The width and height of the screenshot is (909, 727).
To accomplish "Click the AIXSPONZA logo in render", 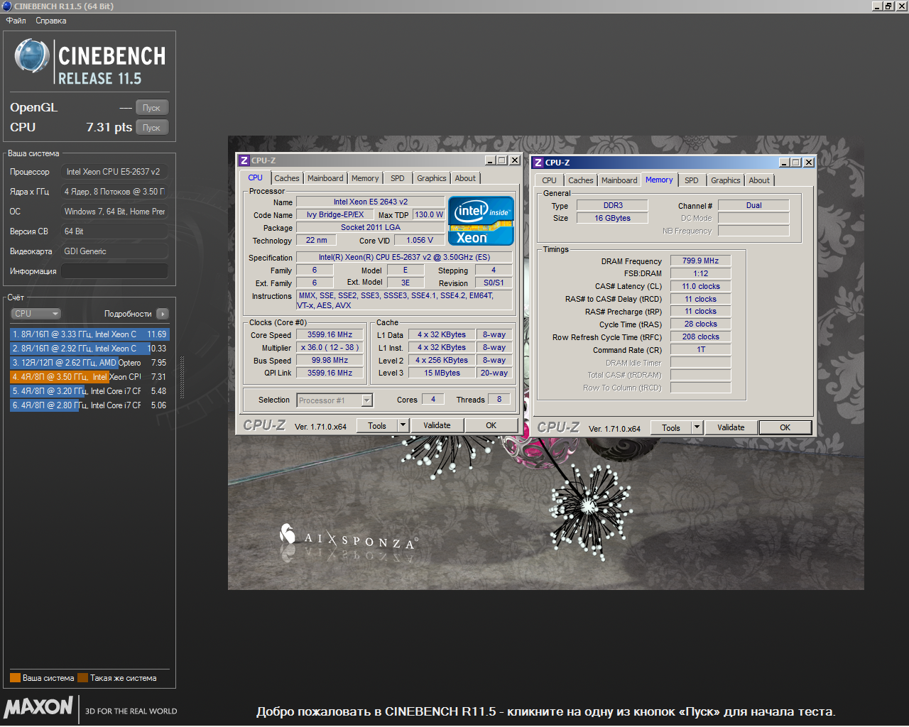I will coord(348,540).
